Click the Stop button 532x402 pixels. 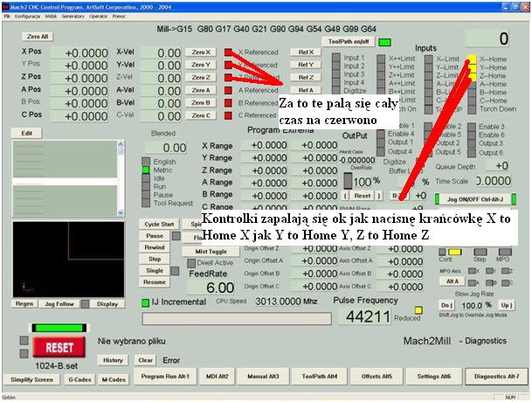155,259
